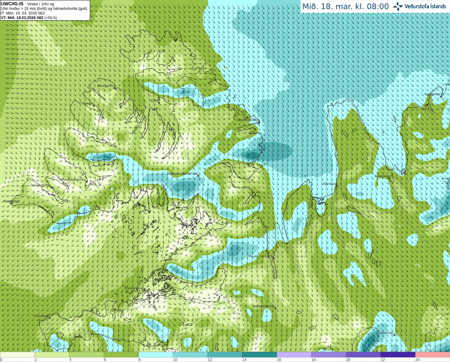450x362 pixels.
Task: Pick the 0–2 m/s pale yellow legend swatch
Action: tap(17, 355)
